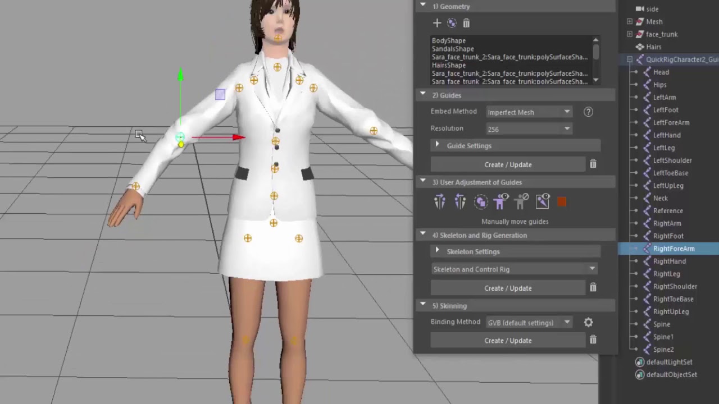Click the face_trunk node icon in outliner

(640, 34)
